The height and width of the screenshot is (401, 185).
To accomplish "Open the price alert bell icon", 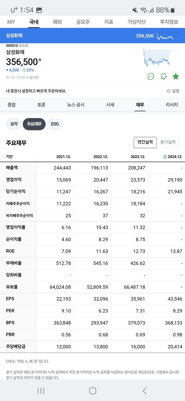I will tap(164, 76).
